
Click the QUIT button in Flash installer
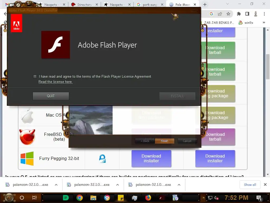click(51, 96)
